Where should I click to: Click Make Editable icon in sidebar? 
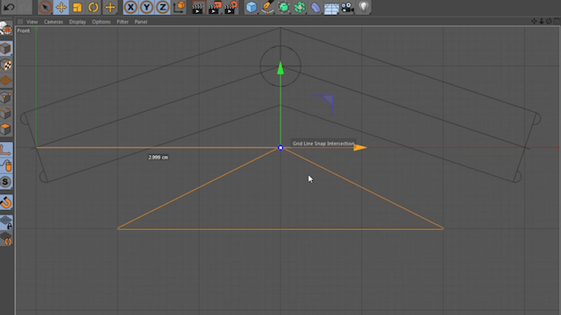(x=6, y=29)
